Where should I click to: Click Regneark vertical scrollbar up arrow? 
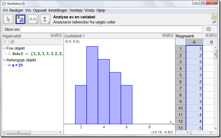pyautogui.click(x=216, y=48)
